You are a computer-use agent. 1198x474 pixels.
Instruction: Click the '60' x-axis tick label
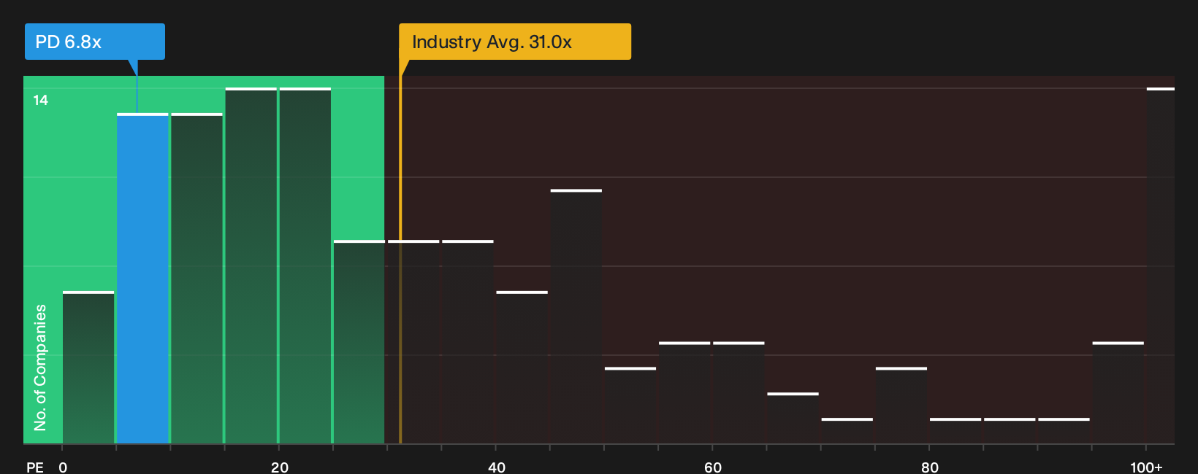tap(713, 467)
